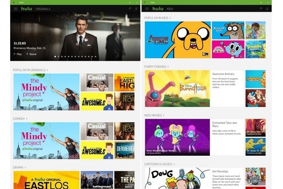
Task: Add 11.22.63 to Queue
Action: click(31, 54)
